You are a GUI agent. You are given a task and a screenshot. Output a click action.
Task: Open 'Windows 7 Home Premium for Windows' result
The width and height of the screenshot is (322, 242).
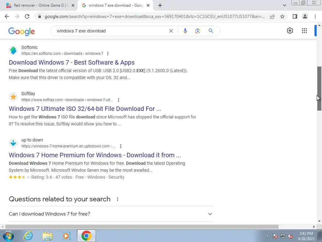point(95,155)
